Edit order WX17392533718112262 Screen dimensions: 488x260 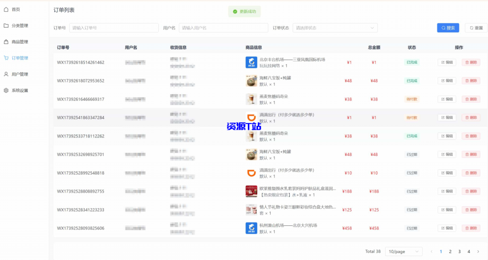(447, 136)
